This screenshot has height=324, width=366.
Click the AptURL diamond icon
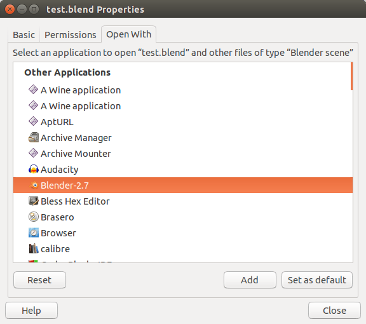point(34,122)
